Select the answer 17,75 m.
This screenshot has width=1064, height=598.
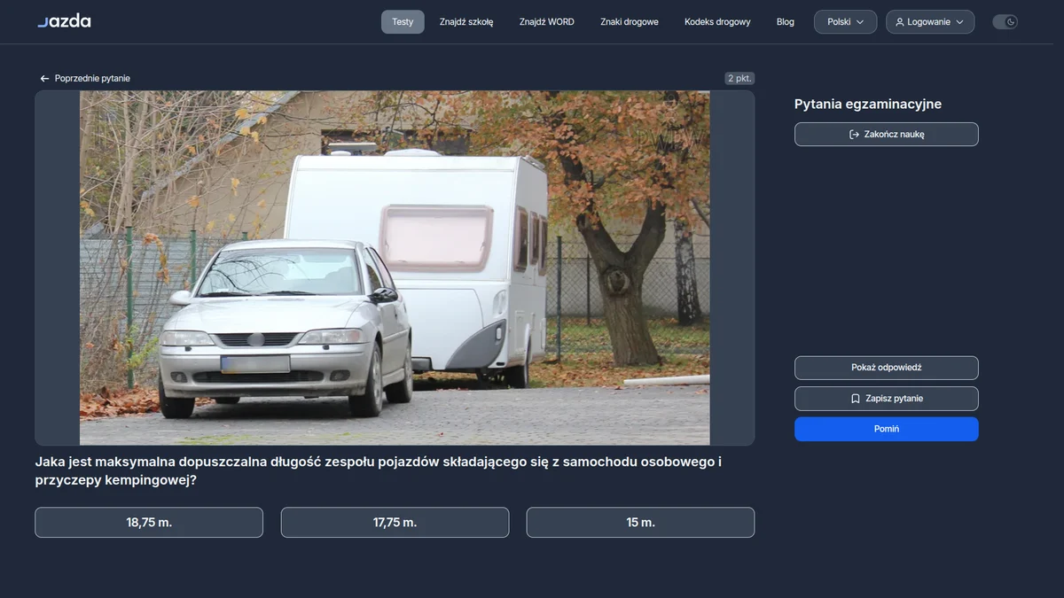tap(395, 523)
